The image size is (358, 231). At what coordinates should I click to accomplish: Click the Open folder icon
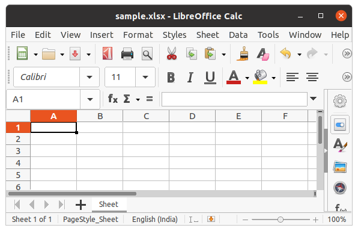pyautogui.click(x=49, y=54)
